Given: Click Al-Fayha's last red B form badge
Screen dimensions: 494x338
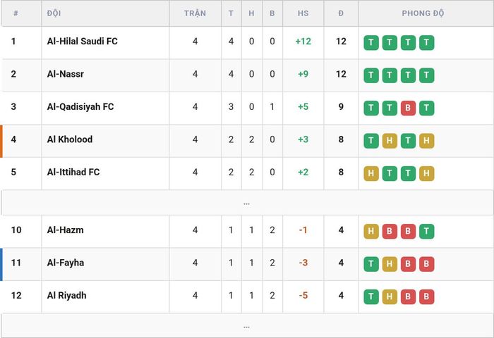Looking at the screenshot, I should click(x=426, y=264).
